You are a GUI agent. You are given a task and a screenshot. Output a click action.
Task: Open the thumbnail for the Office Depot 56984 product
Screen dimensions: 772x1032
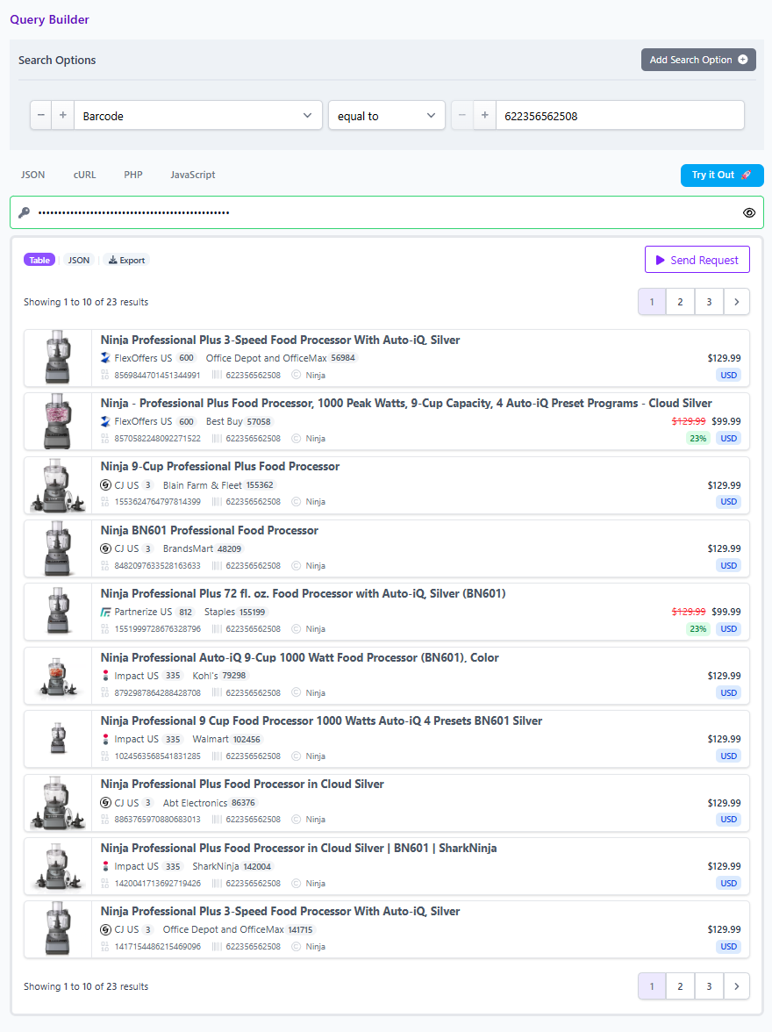tap(58, 358)
